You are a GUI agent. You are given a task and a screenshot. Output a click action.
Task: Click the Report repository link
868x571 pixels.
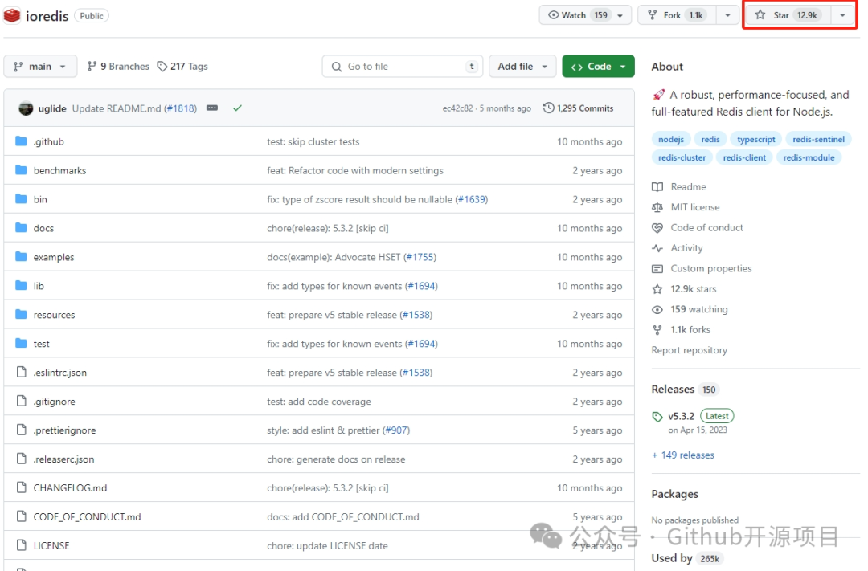690,350
